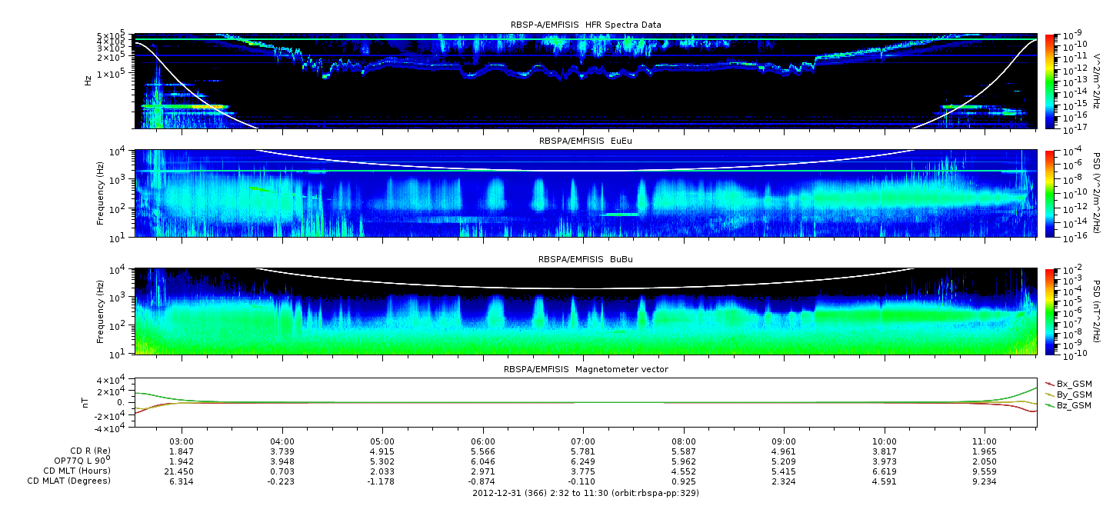This screenshot has width=1113, height=506.
Task: Click the BuBu panel PSD color bar
Action: [x=1051, y=311]
